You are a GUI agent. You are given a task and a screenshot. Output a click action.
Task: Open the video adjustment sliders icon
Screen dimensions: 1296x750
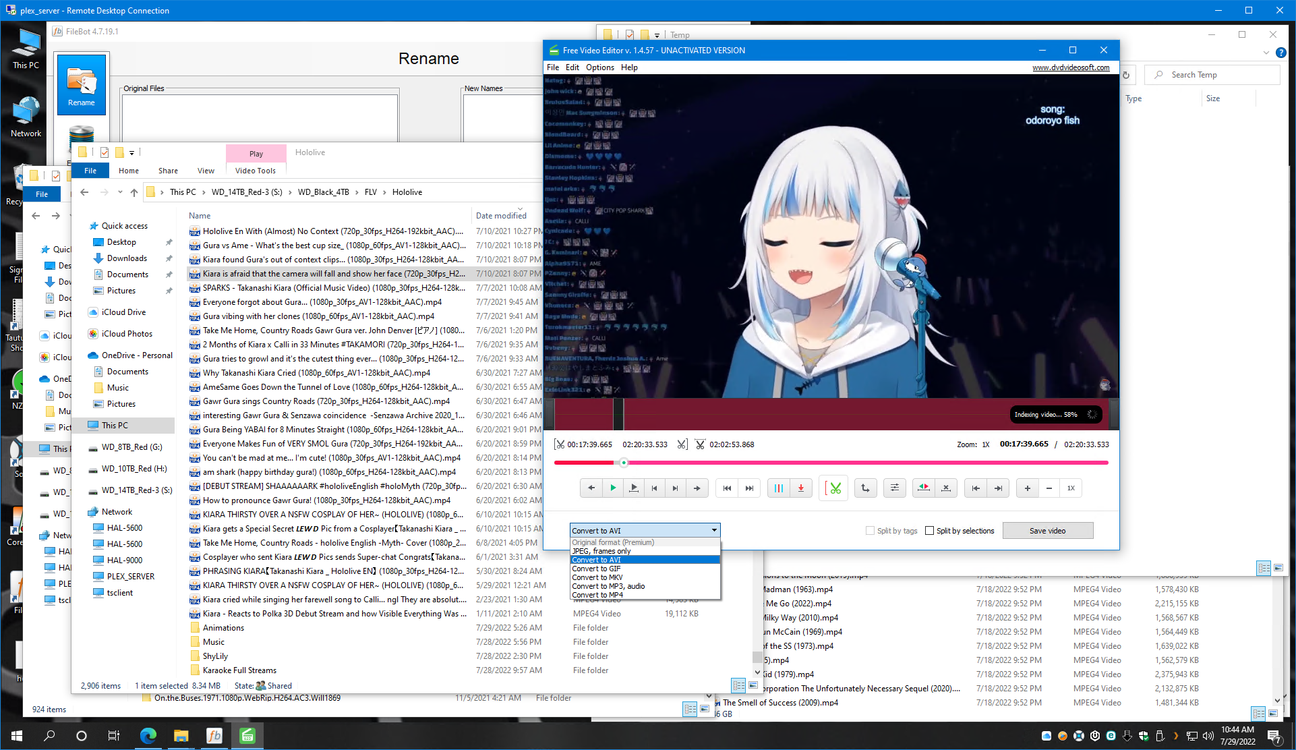tap(895, 488)
